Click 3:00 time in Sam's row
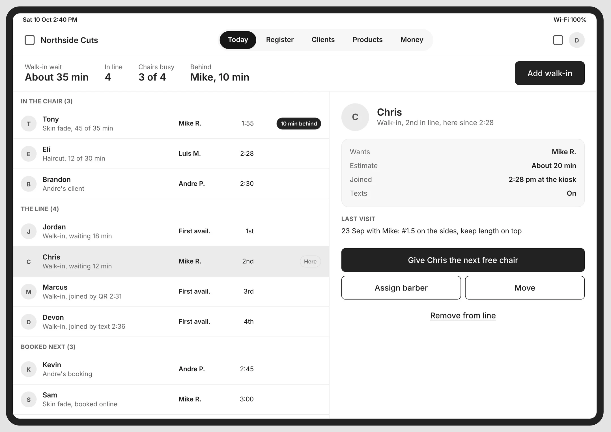Viewport: 611px width, 432px height. tap(247, 399)
